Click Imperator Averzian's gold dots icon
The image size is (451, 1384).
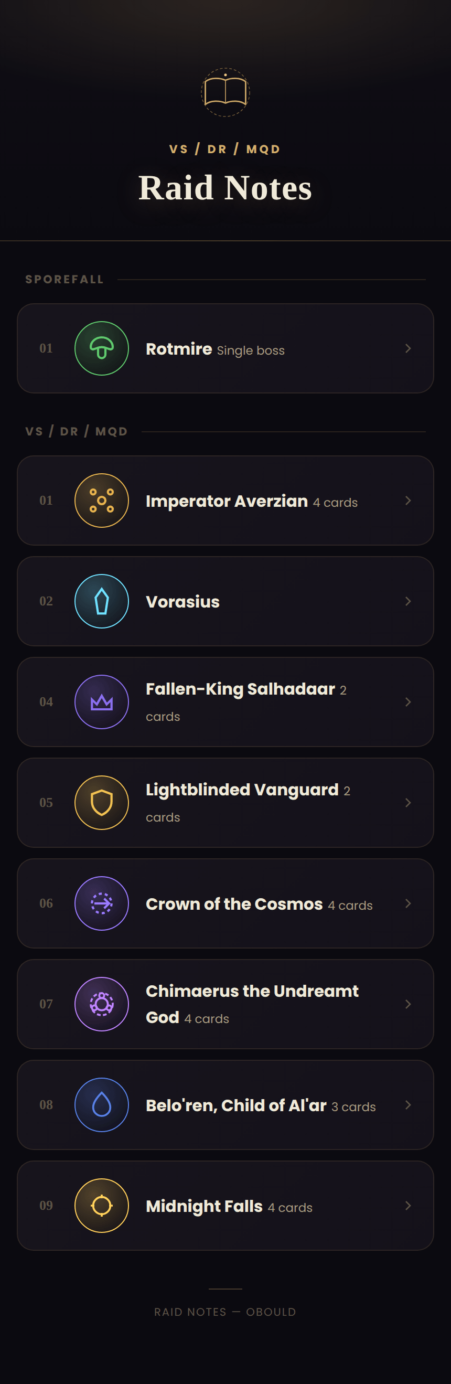[102, 500]
